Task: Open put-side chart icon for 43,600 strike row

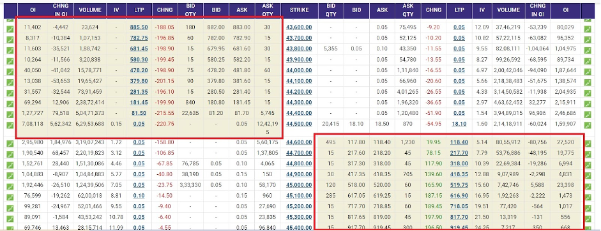Action: point(587,29)
